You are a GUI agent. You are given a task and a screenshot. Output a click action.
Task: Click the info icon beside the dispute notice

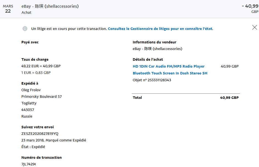(x=25, y=29)
